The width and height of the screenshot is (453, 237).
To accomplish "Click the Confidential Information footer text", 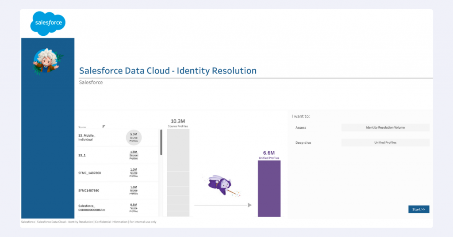I will [111, 222].
